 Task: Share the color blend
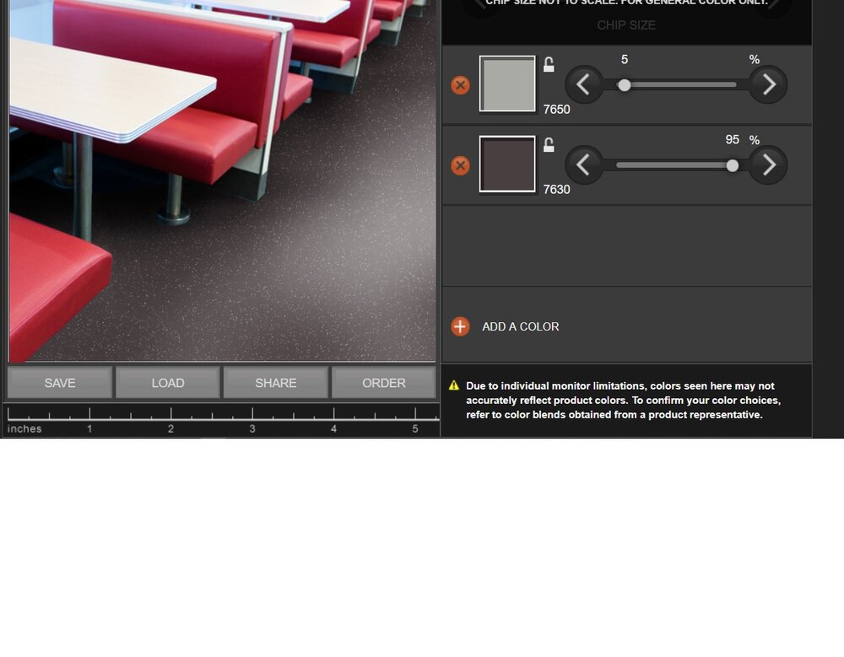coord(276,383)
